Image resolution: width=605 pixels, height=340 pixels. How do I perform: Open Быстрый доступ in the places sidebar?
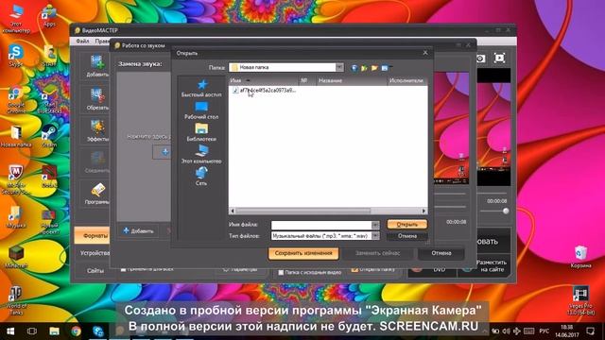pos(201,88)
